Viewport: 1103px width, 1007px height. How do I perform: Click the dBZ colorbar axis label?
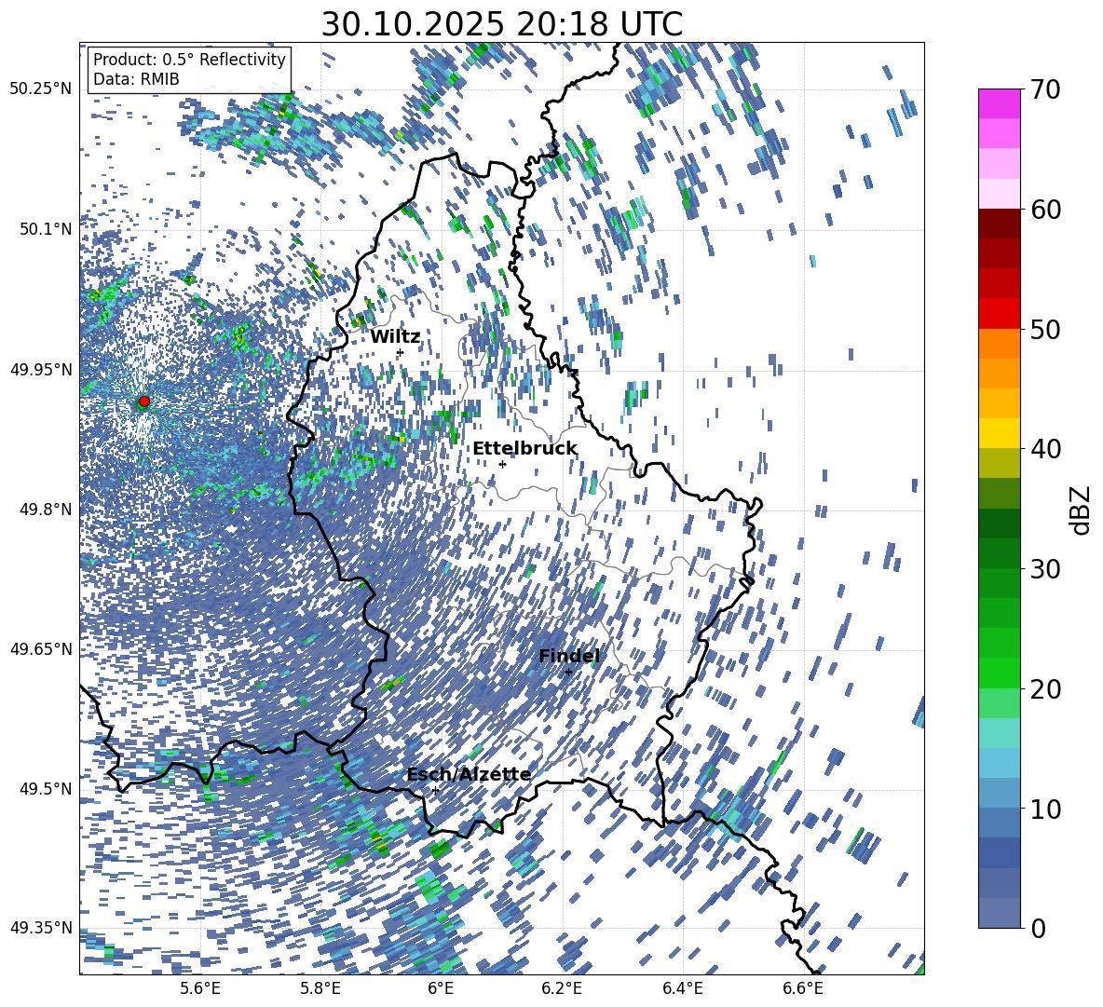tap(1082, 510)
